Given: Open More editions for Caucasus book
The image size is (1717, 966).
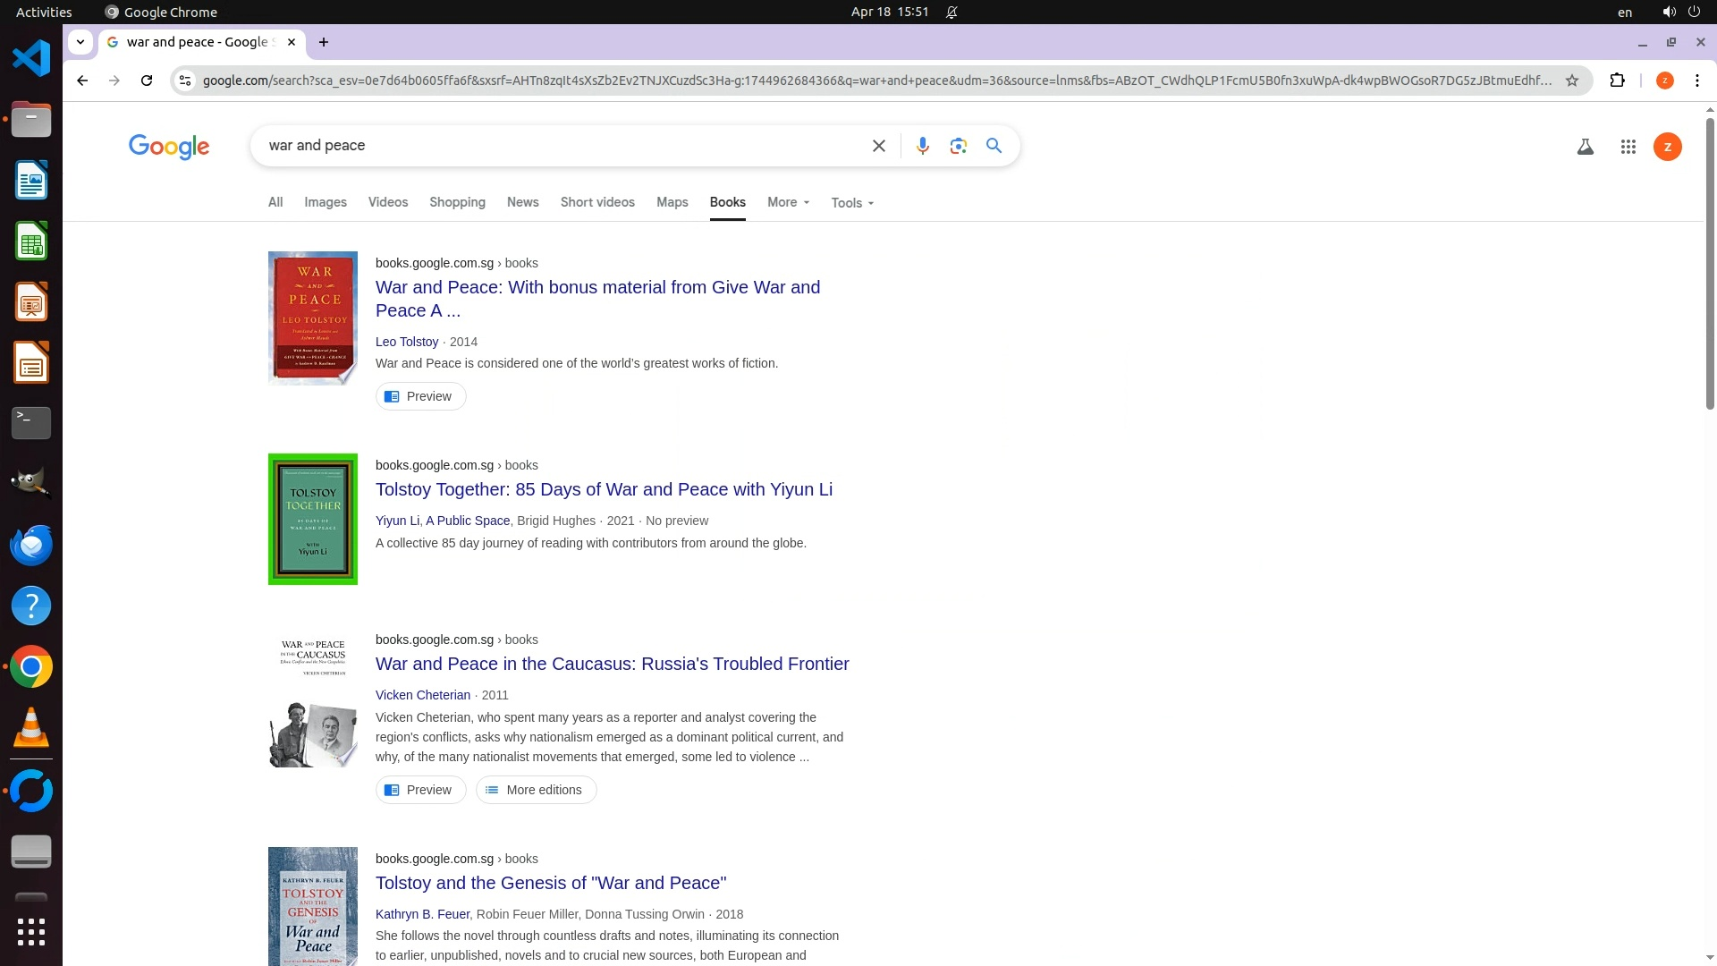Looking at the screenshot, I should 536,790.
